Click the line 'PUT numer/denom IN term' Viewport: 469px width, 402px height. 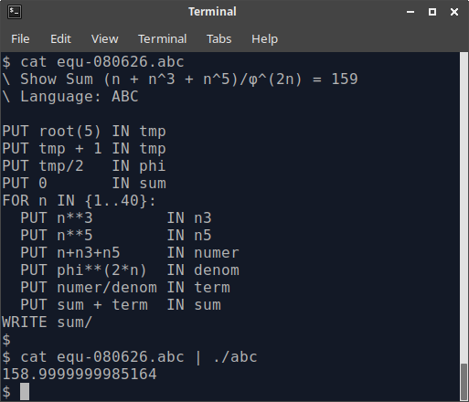point(125,288)
